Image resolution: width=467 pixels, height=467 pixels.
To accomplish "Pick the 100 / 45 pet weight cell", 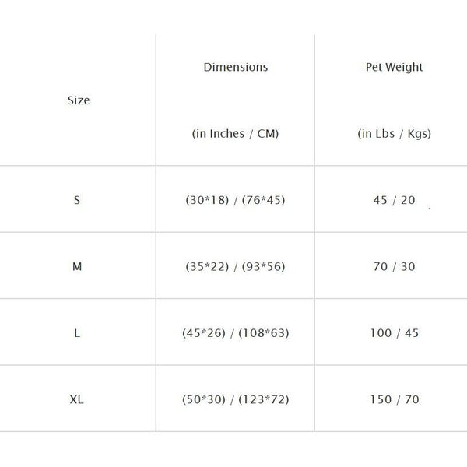I will point(395,333).
